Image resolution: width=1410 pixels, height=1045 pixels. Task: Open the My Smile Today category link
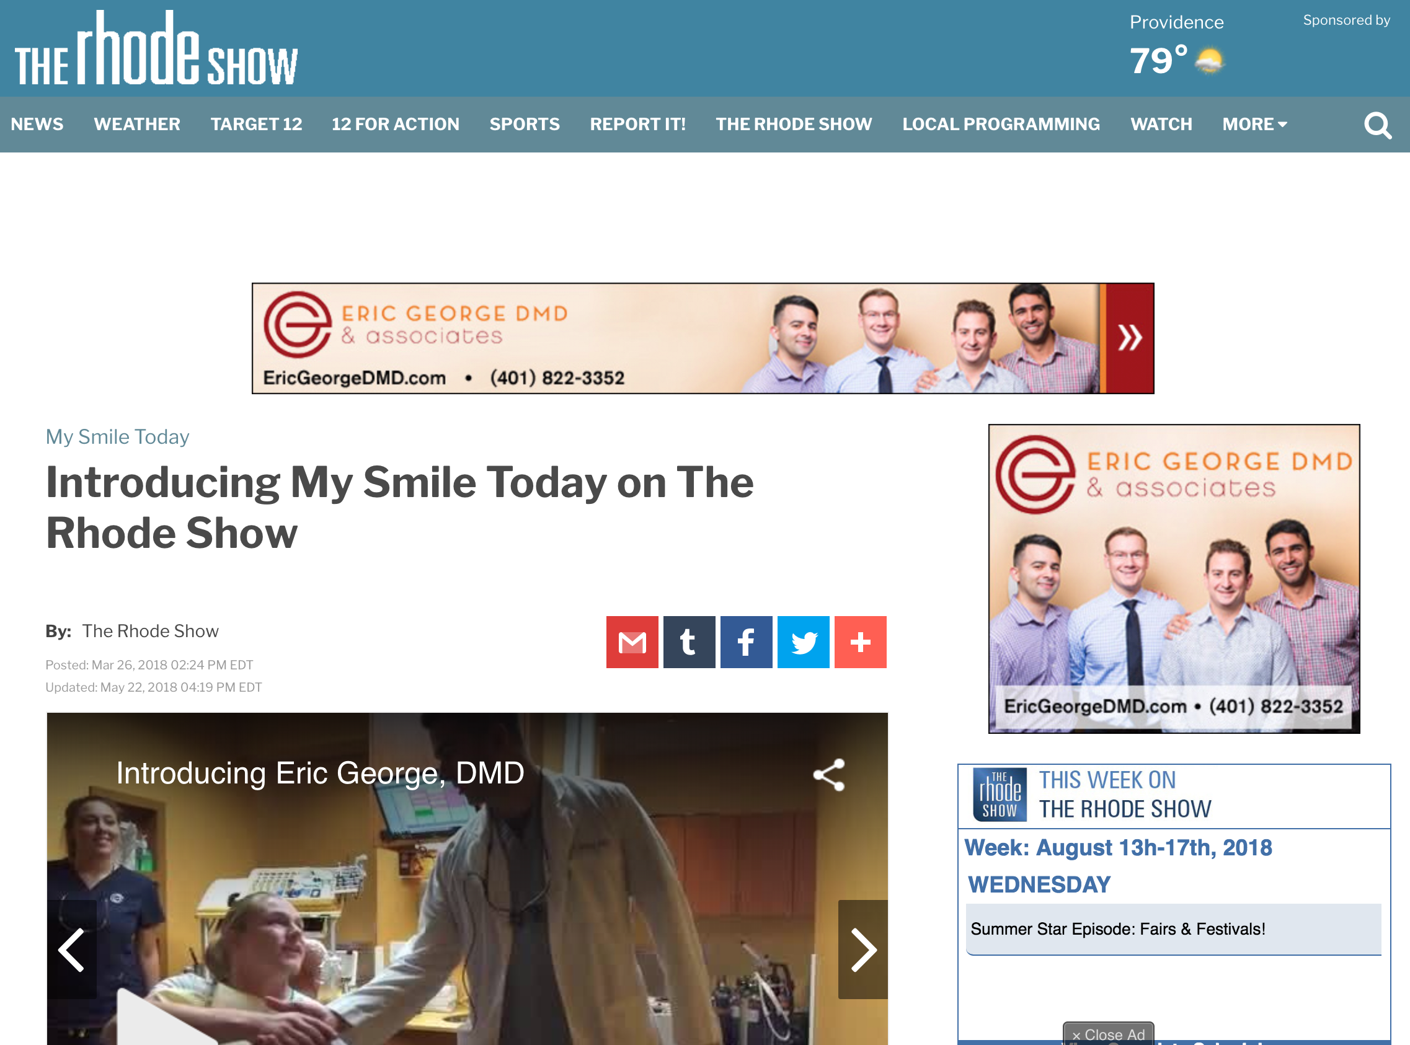(118, 436)
